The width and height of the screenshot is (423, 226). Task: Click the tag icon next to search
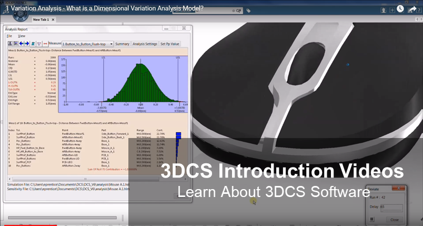point(248,11)
